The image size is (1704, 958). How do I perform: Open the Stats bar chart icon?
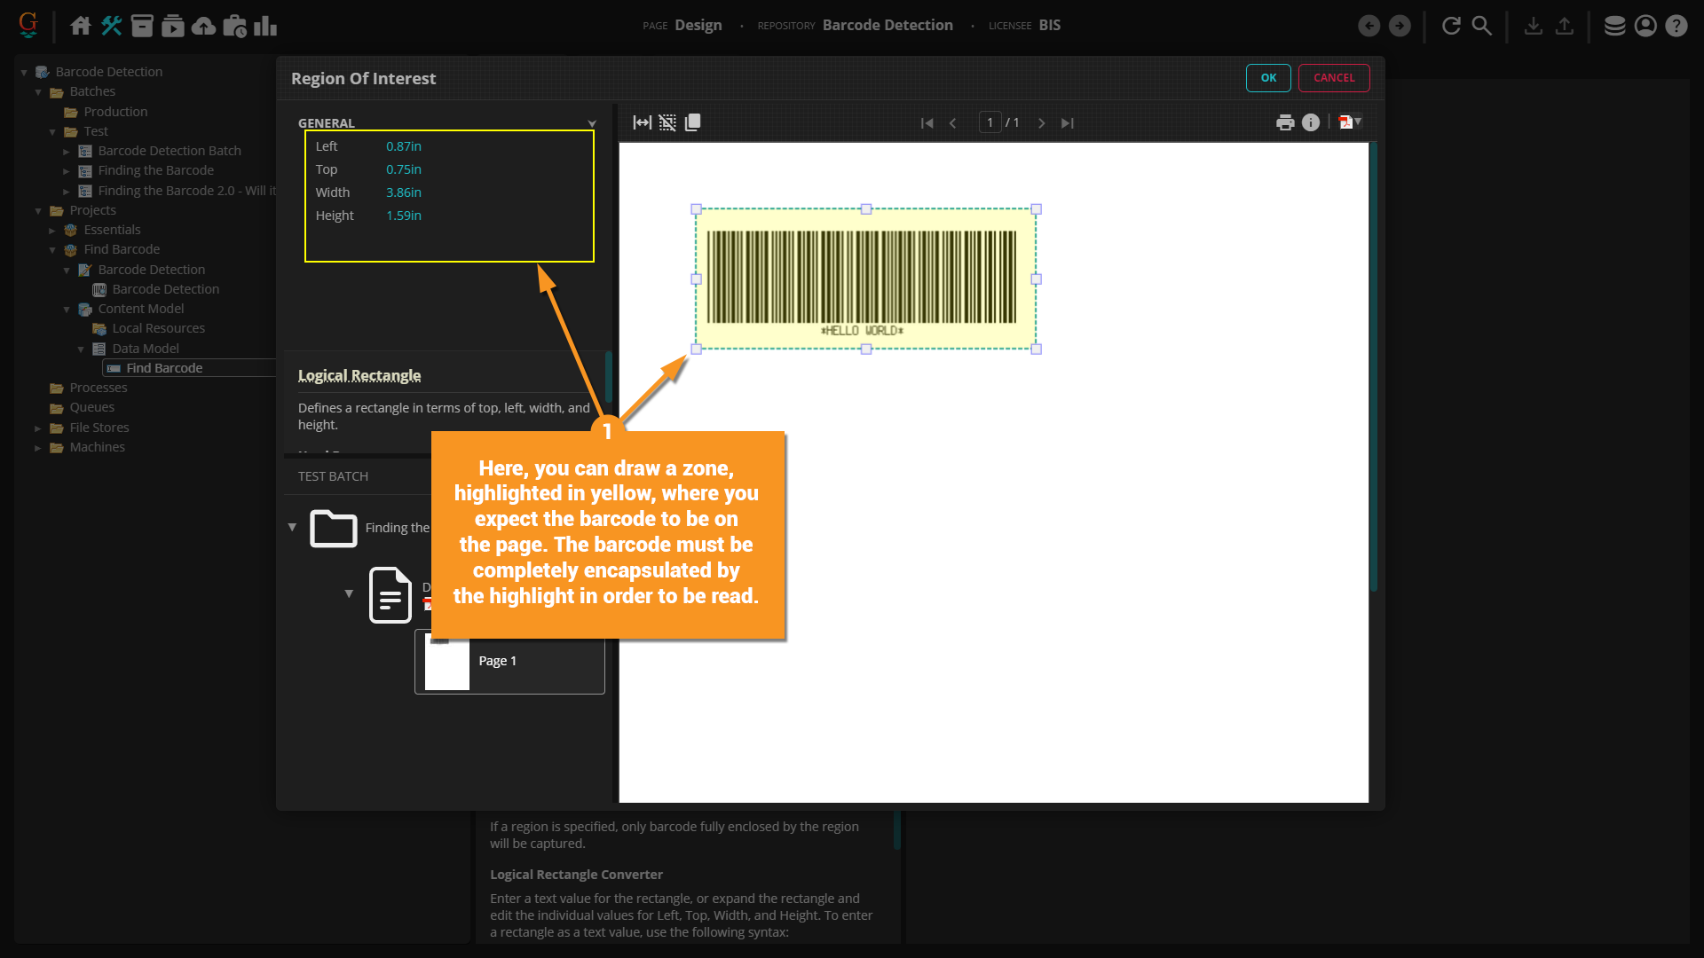[264, 26]
